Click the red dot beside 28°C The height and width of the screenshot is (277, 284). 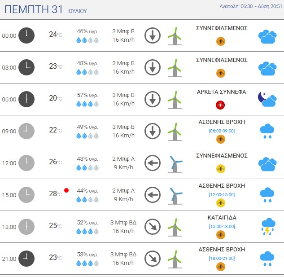click(66, 190)
